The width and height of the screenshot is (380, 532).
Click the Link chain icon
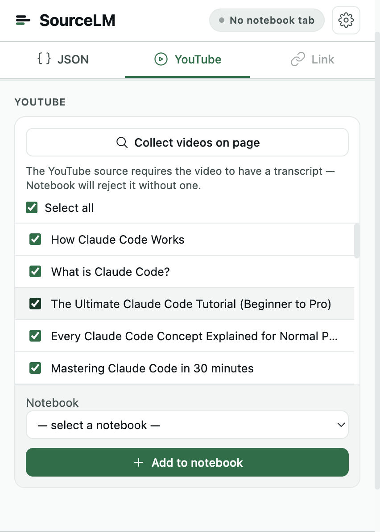click(298, 59)
